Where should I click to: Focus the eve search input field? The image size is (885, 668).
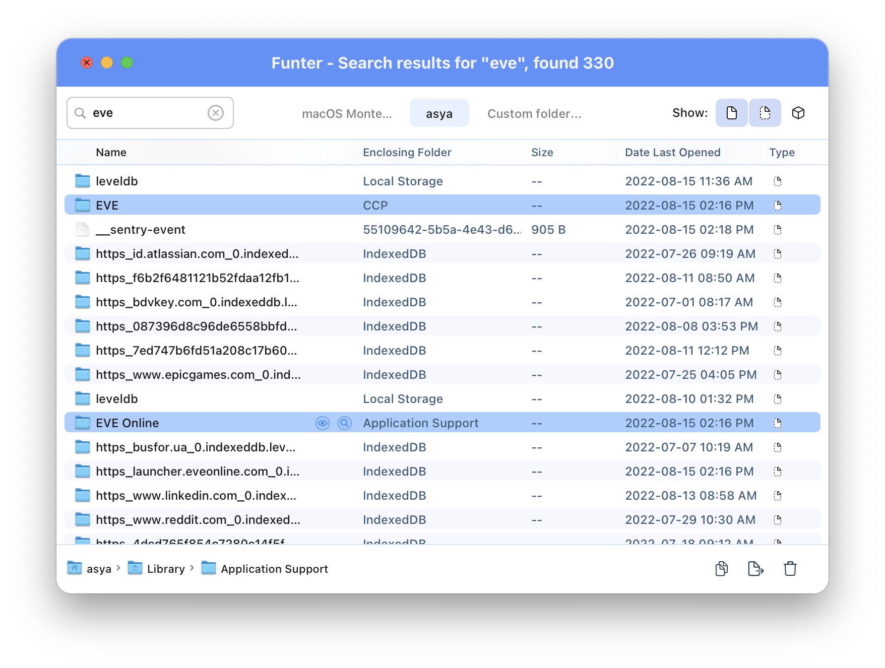[x=150, y=113]
